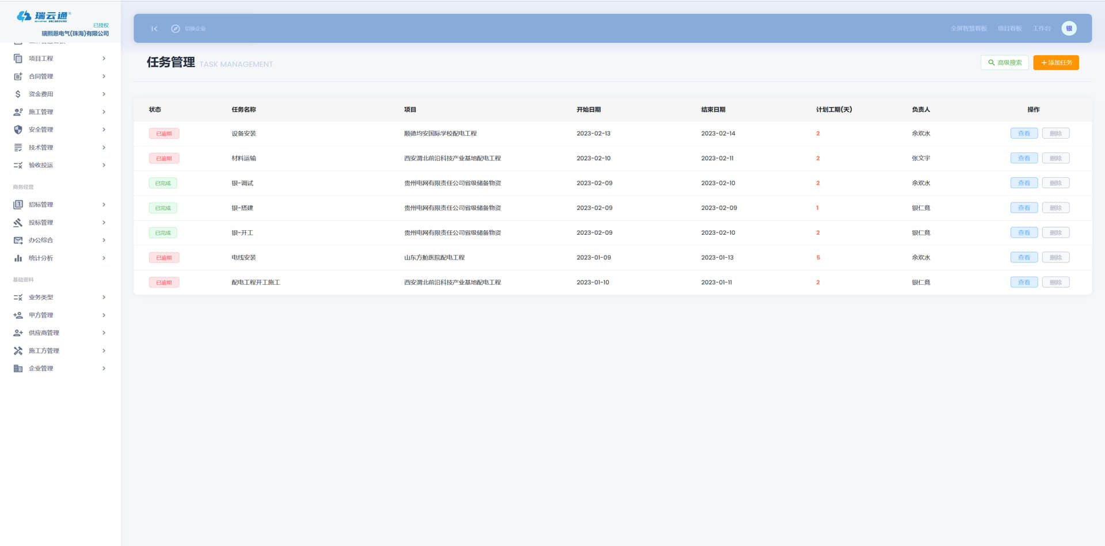
Task: Click the 施工方管理 tools icon
Action: 18,350
